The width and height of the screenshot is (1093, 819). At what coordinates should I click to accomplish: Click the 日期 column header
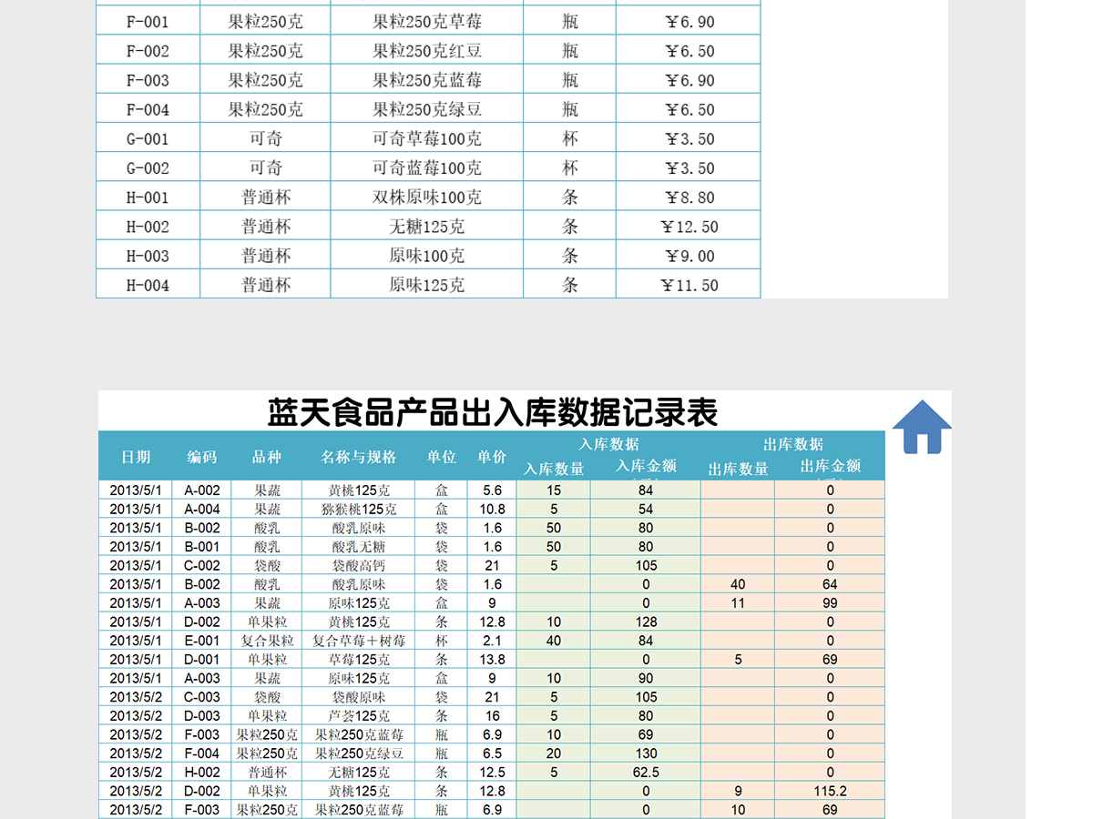pos(136,457)
